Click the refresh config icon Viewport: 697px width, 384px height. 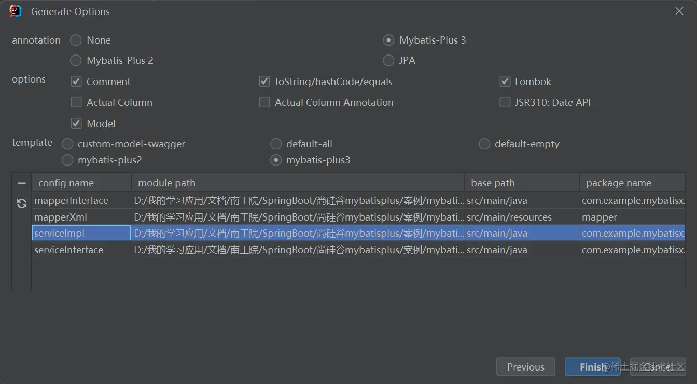coord(21,203)
